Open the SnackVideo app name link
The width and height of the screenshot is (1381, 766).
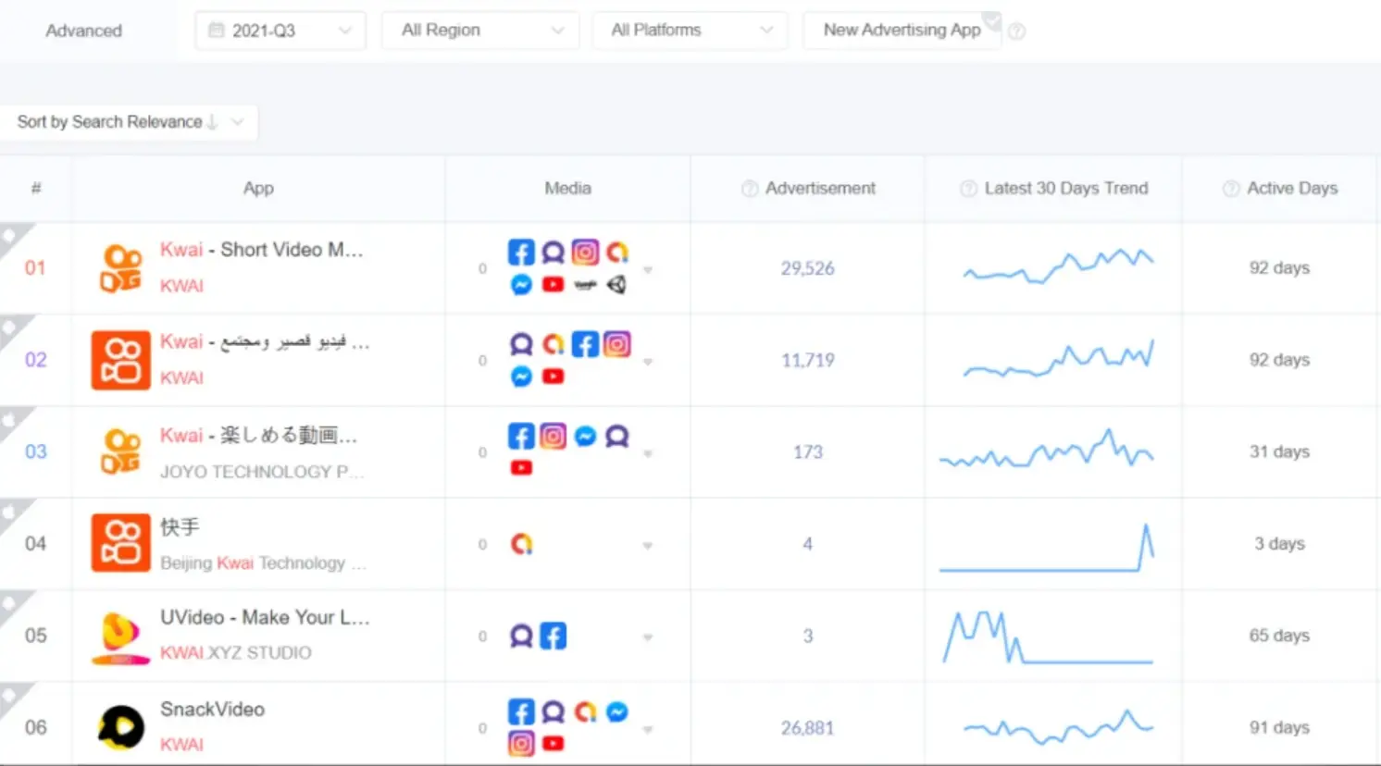[x=212, y=710]
